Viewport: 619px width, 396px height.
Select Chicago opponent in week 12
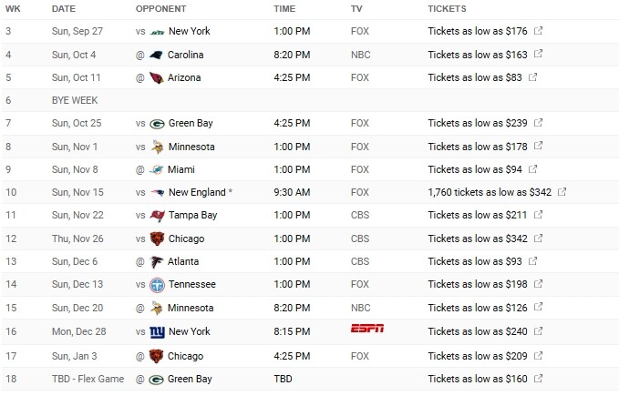click(186, 239)
